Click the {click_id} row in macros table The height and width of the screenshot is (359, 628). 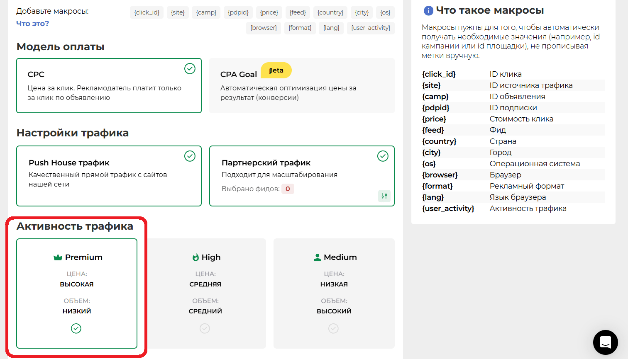(x=513, y=74)
